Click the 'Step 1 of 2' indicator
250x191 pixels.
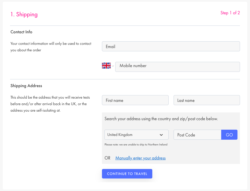pyautogui.click(x=230, y=13)
